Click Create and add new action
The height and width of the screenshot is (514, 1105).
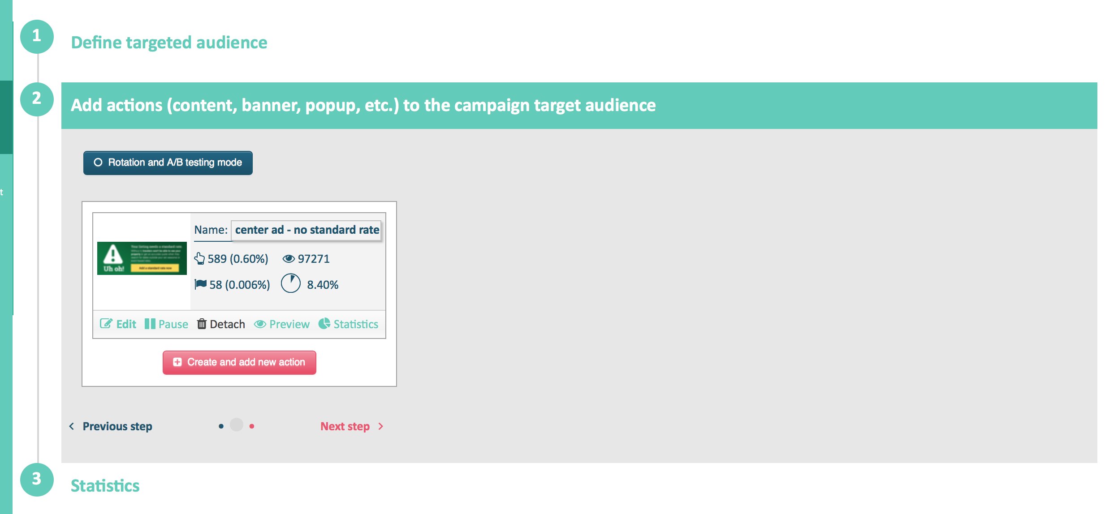(x=240, y=362)
